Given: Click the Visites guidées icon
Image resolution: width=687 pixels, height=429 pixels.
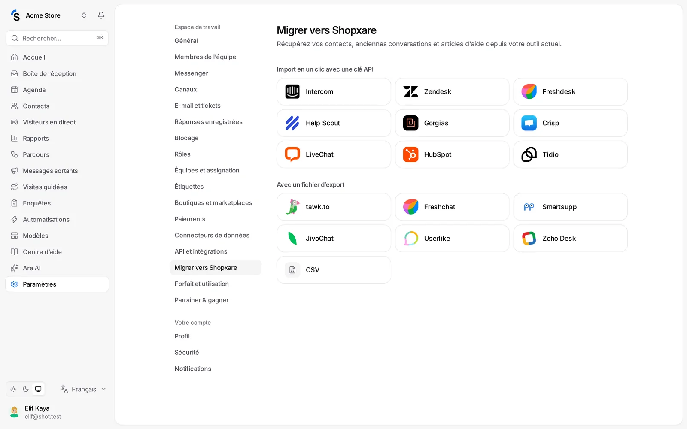Looking at the screenshot, I should pyautogui.click(x=14, y=187).
